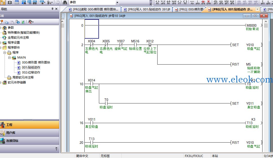Click the help question-mark toolbar icon

(x=58, y=2)
